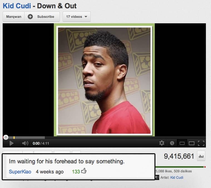211x188 pixels.
Task: Mute the video volume speaker icon
Action: [x=25, y=143]
